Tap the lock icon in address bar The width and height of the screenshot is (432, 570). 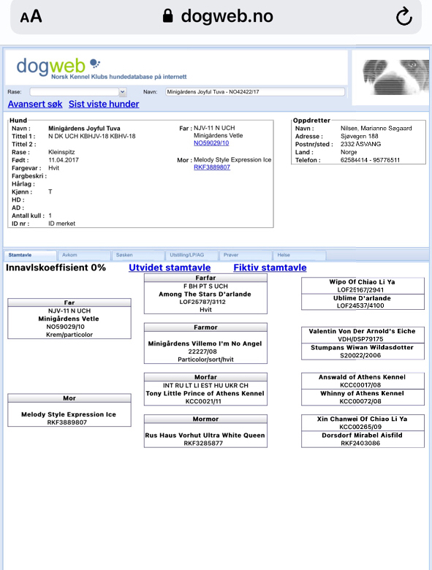pos(167,16)
